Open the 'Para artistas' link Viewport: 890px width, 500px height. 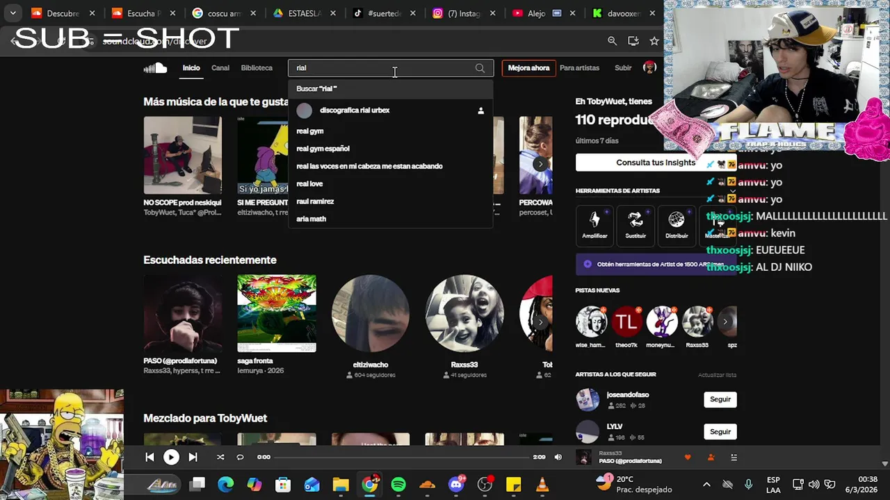pos(579,68)
